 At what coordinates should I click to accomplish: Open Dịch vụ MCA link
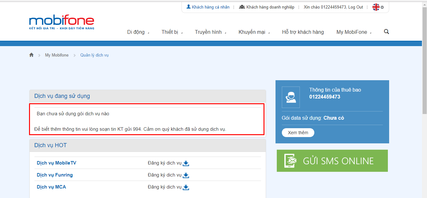point(51,187)
